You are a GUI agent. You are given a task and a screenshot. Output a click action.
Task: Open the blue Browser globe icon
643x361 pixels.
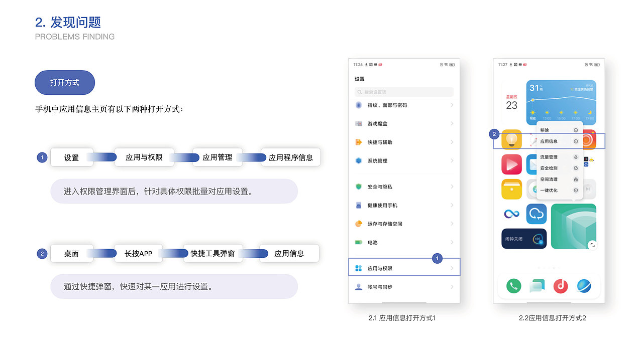click(584, 286)
